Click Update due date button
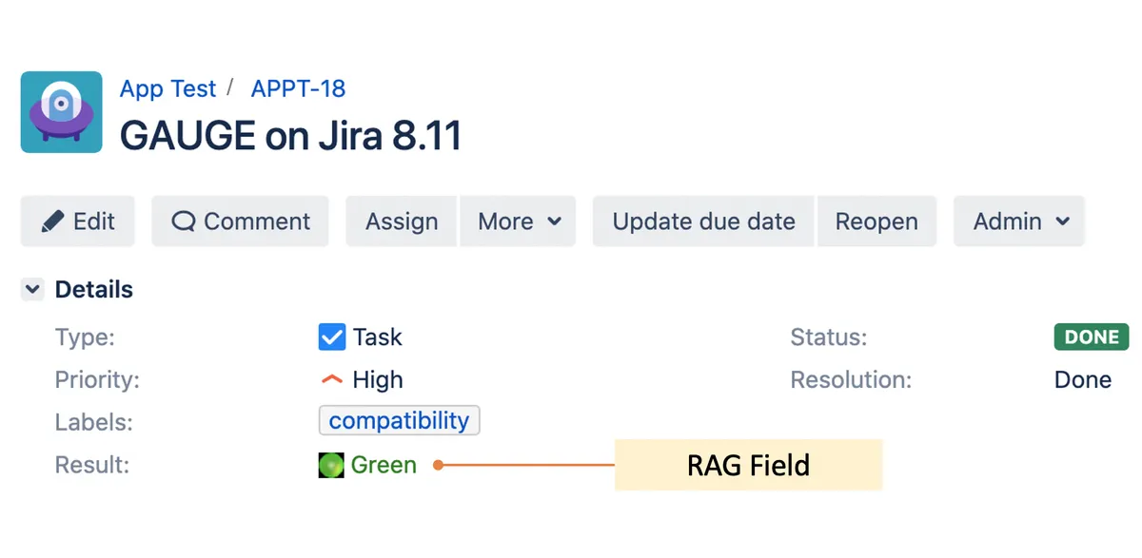This screenshot has width=1142, height=558. pos(703,221)
